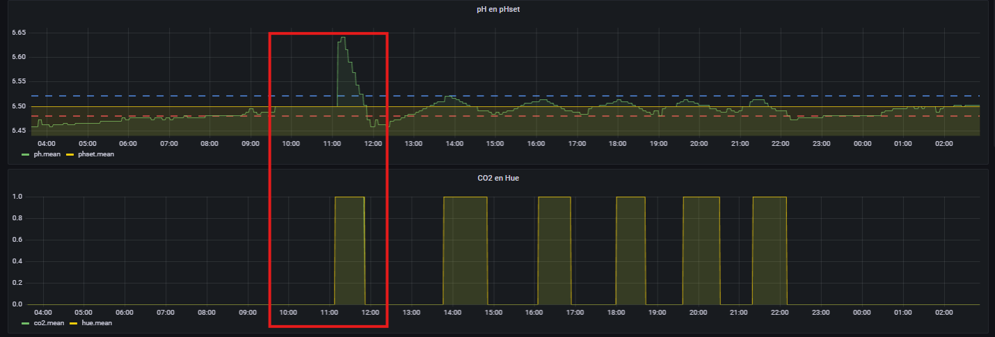
Task: Click the 1.0 y-axis label in CO2 panel
Action: coord(17,197)
